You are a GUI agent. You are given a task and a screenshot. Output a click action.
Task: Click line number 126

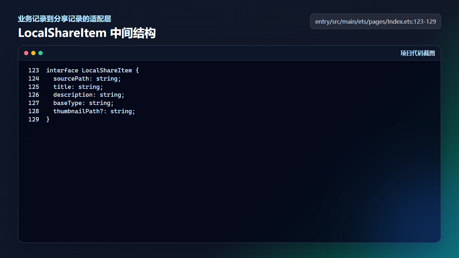tap(34, 95)
